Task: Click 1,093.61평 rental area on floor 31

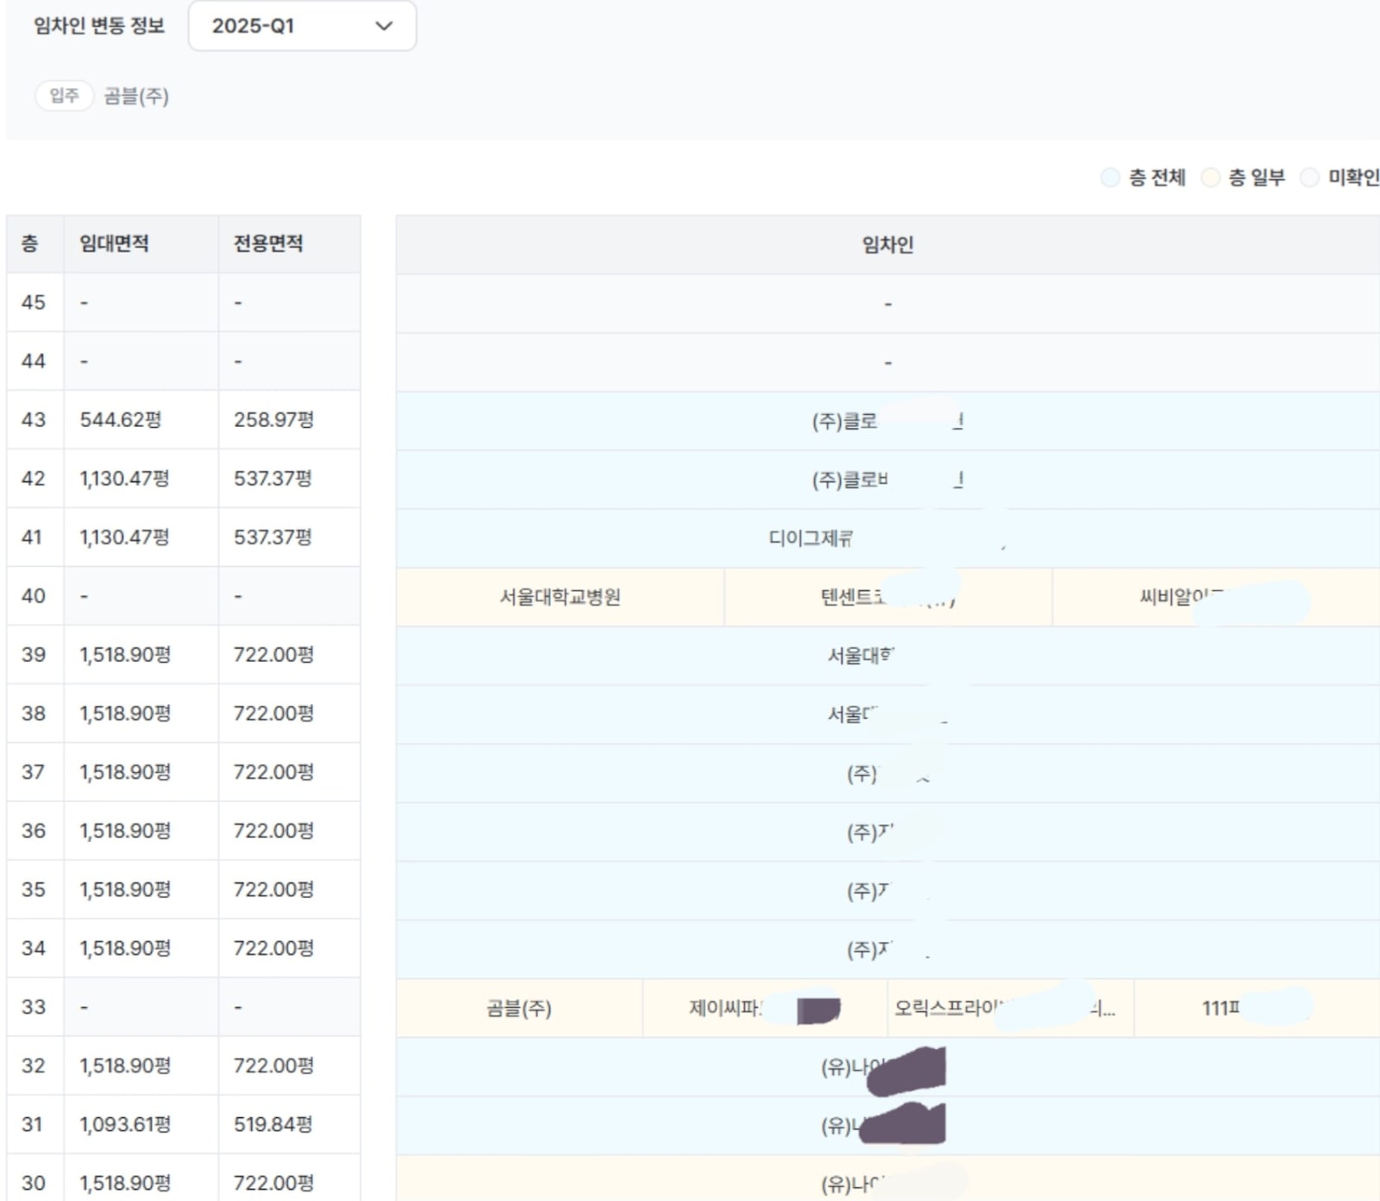Action: click(125, 1123)
